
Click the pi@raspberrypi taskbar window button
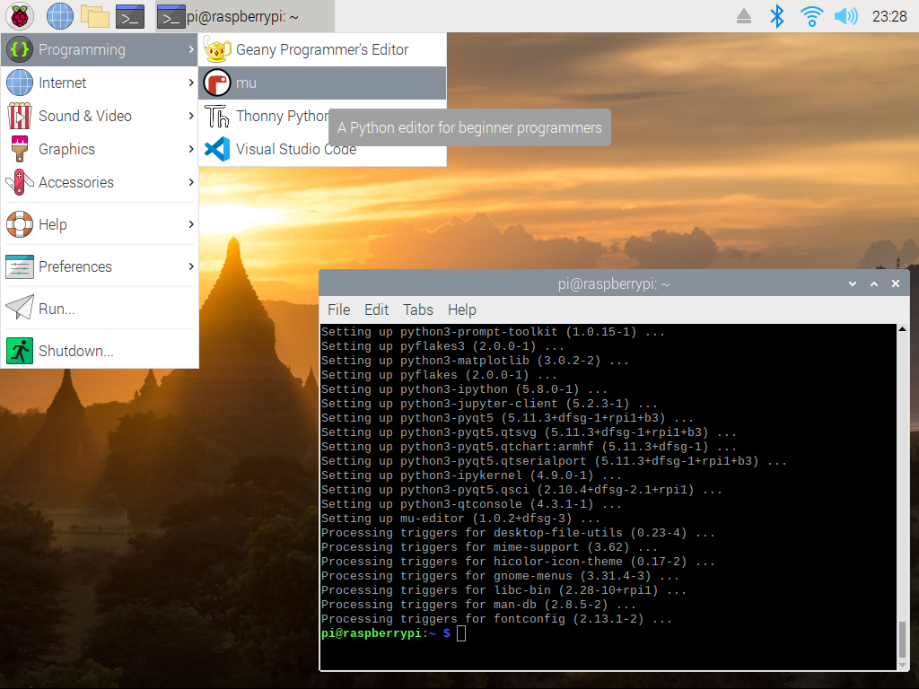pyautogui.click(x=245, y=16)
